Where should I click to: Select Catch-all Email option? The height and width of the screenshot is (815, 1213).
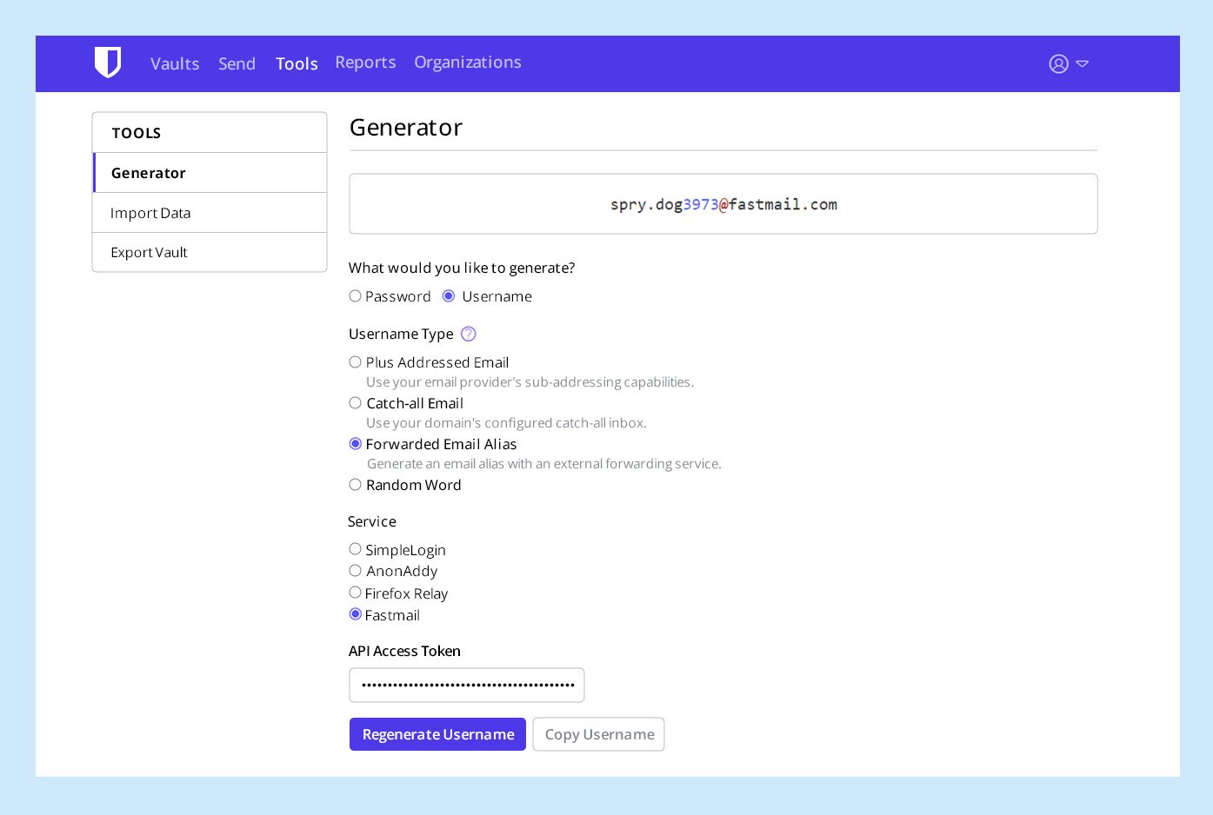click(x=356, y=403)
